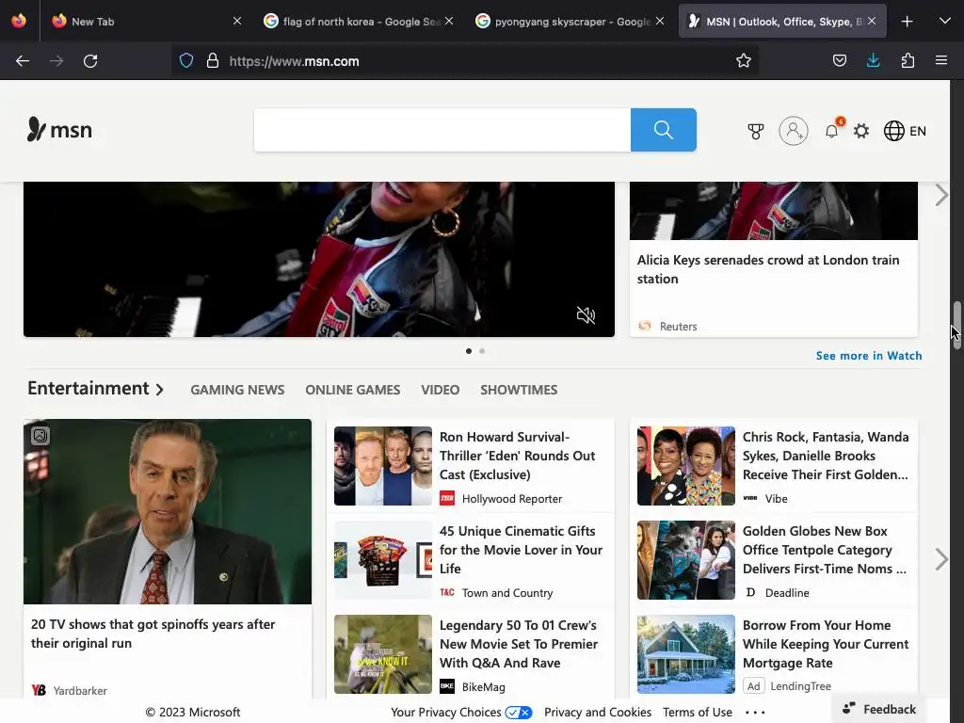Open Ron Howard 'Eden' cast article

pyautogui.click(x=517, y=456)
